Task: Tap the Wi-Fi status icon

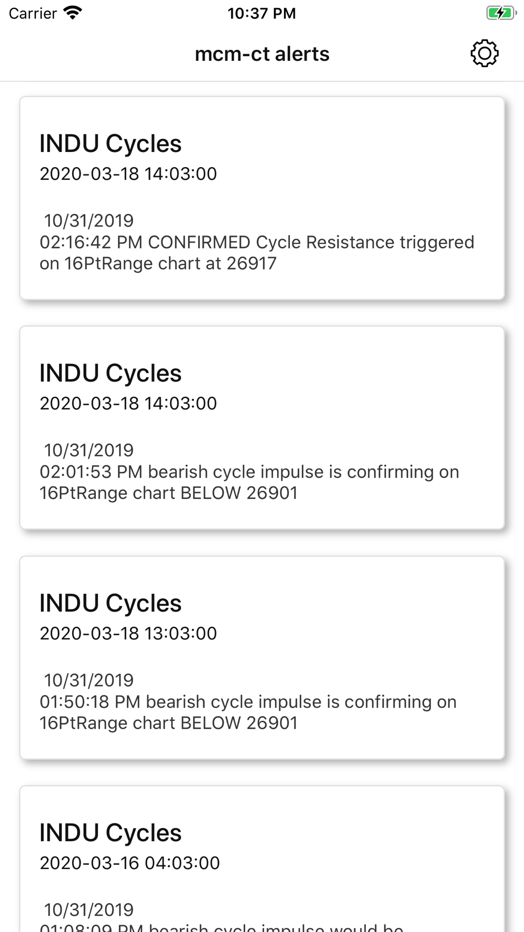Action: pos(73,13)
